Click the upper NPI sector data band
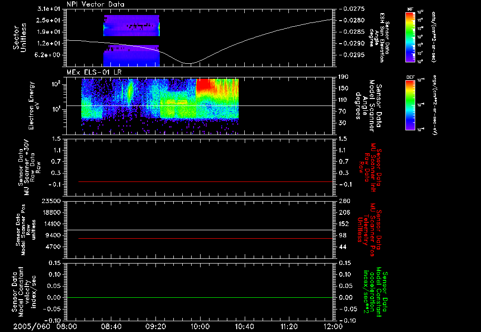Image resolution: width=481 pixels, height=332 pixels. pyautogui.click(x=132, y=26)
